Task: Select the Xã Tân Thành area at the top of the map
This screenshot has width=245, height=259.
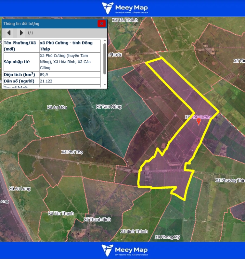Action: (x=125, y=20)
